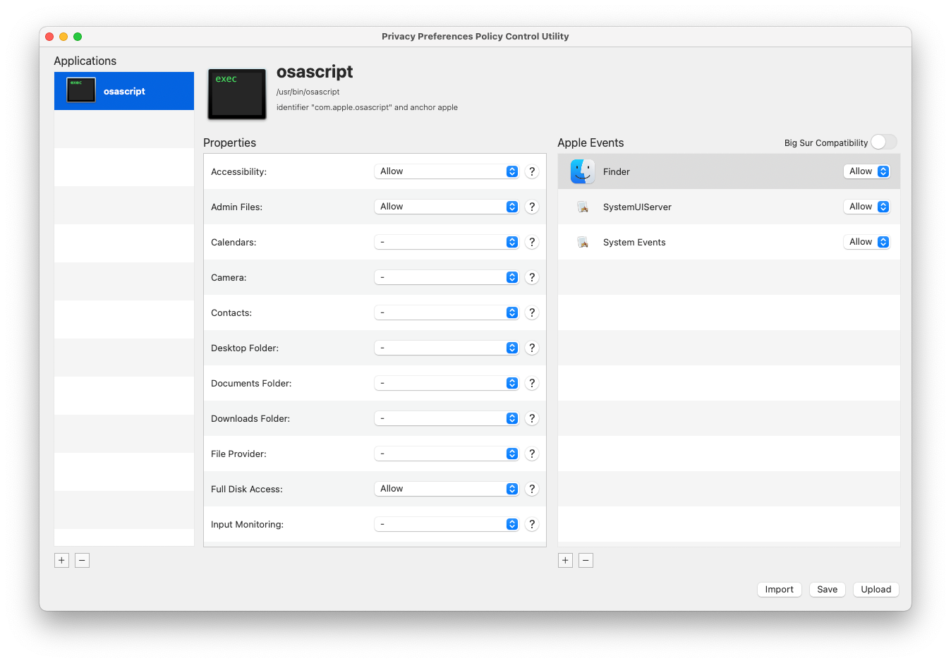
Task: Click the Full Disk Access label
Action: tap(247, 489)
